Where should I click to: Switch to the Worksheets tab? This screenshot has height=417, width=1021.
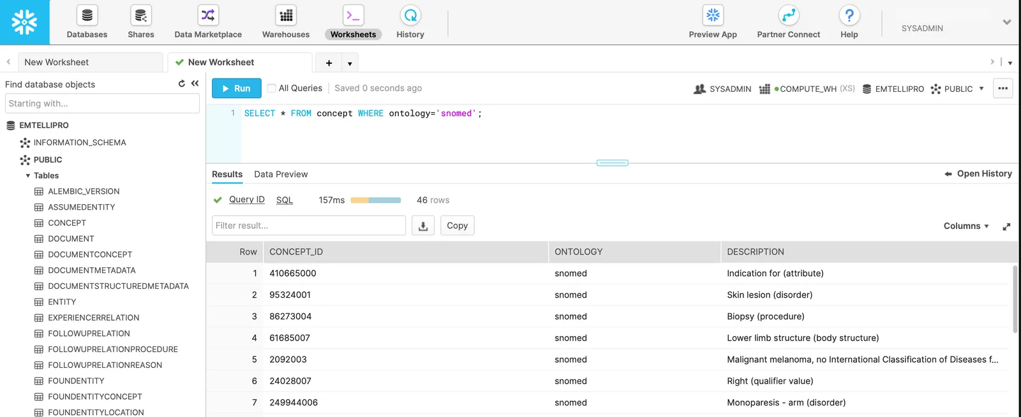354,22
